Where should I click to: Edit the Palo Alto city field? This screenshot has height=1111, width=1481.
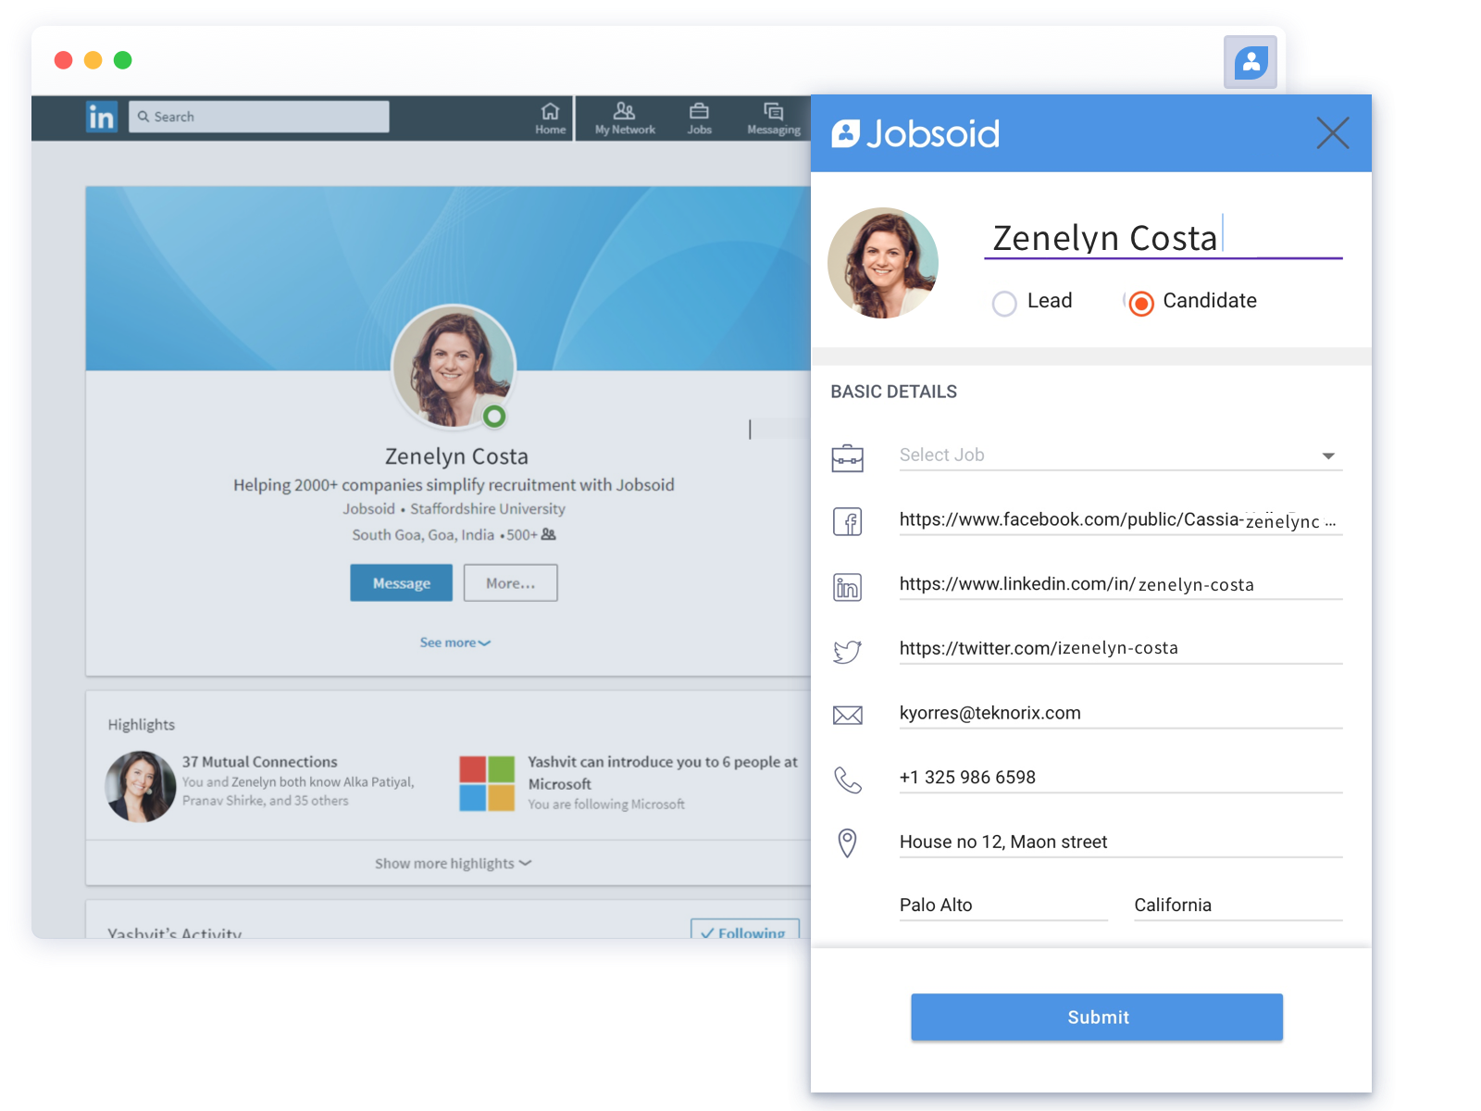(1003, 905)
